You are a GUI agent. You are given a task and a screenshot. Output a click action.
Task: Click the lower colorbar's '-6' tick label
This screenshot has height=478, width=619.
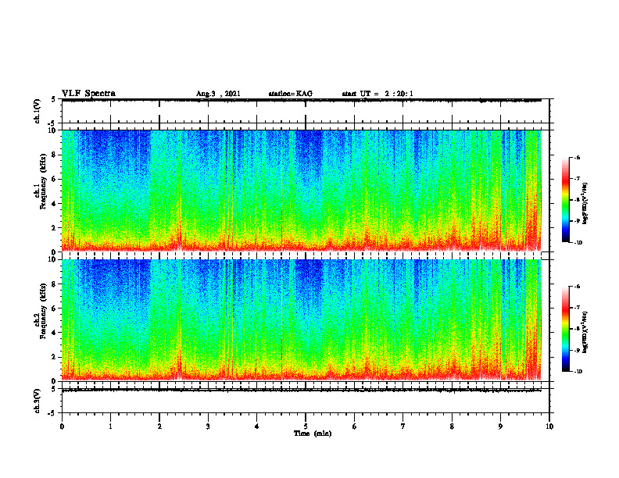coord(577,287)
